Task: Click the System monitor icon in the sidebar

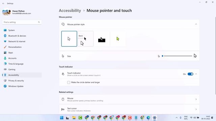Action: coord(5,30)
